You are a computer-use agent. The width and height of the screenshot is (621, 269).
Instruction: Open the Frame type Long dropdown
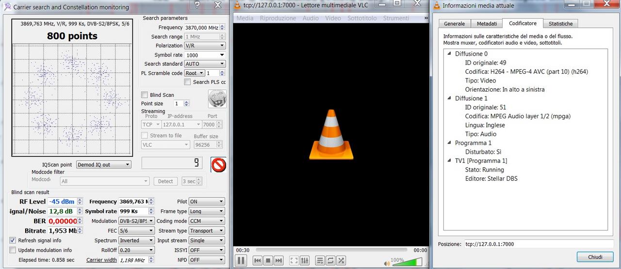click(207, 211)
